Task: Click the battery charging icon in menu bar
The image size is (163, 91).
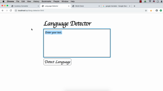Action: point(162,2)
